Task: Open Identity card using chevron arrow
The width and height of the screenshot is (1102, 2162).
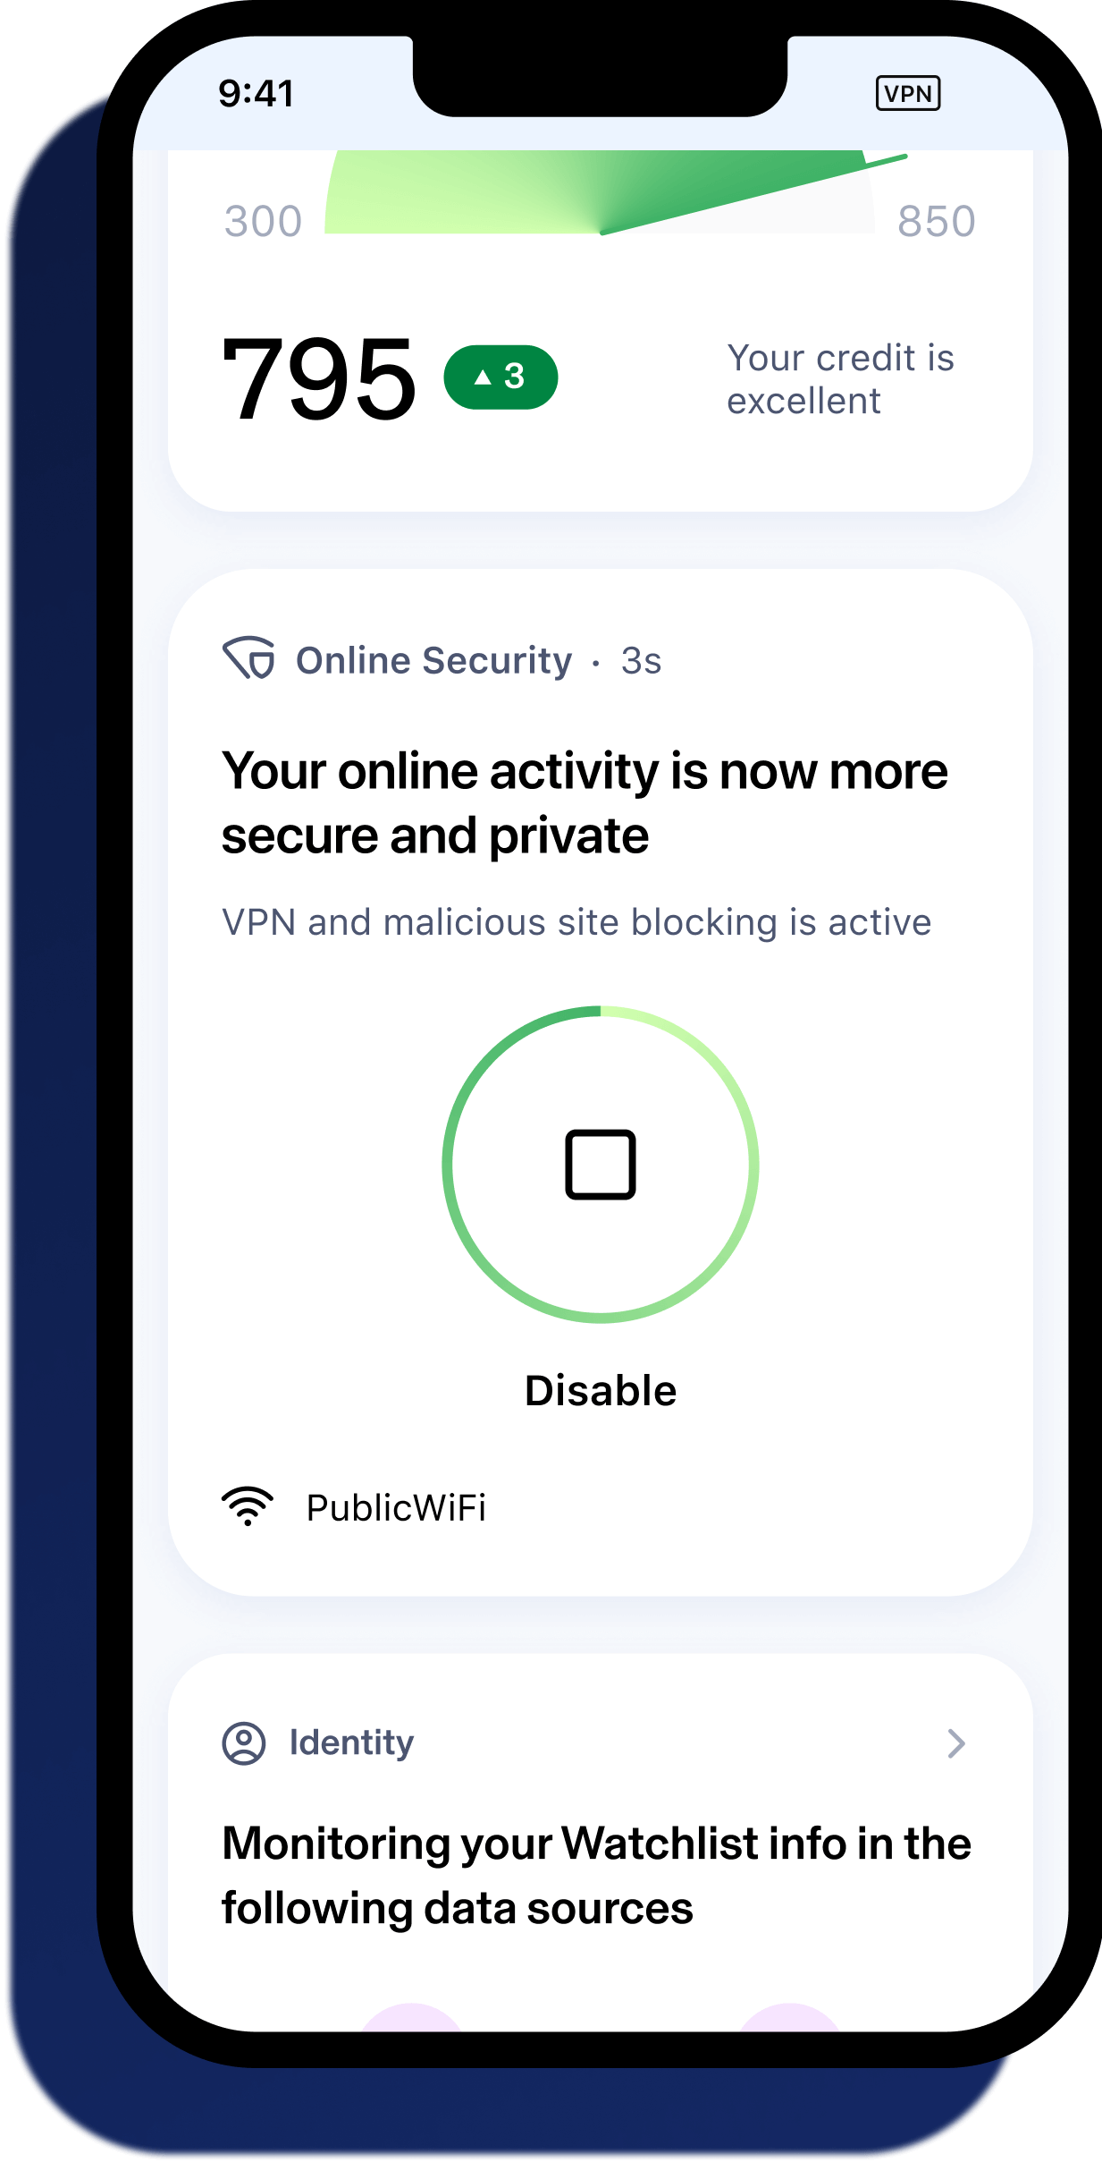Action: (x=955, y=1742)
